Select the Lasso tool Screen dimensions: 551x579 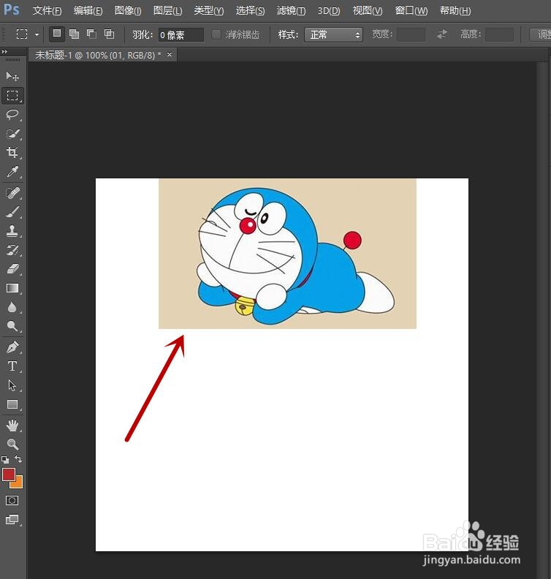(x=12, y=115)
